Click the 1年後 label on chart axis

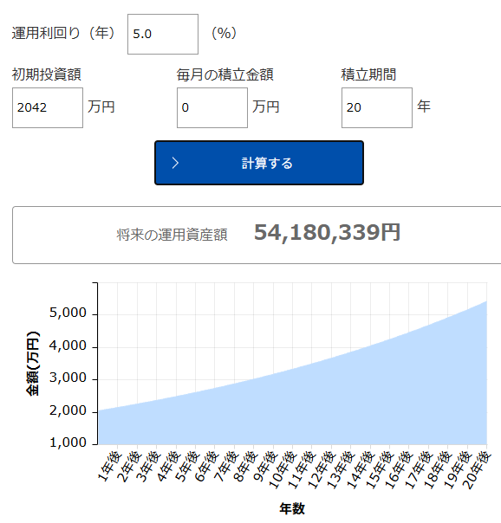(110, 466)
